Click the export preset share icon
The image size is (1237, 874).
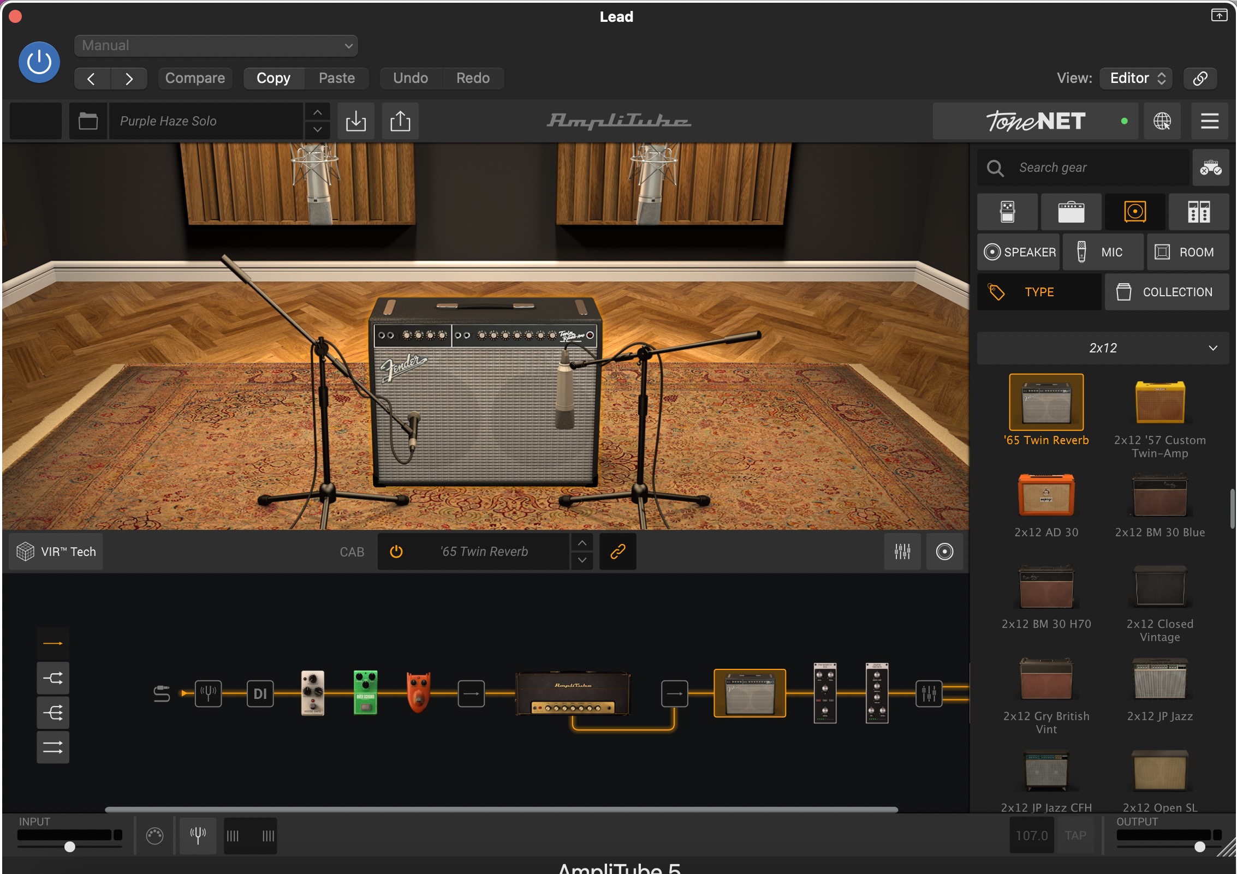(400, 121)
